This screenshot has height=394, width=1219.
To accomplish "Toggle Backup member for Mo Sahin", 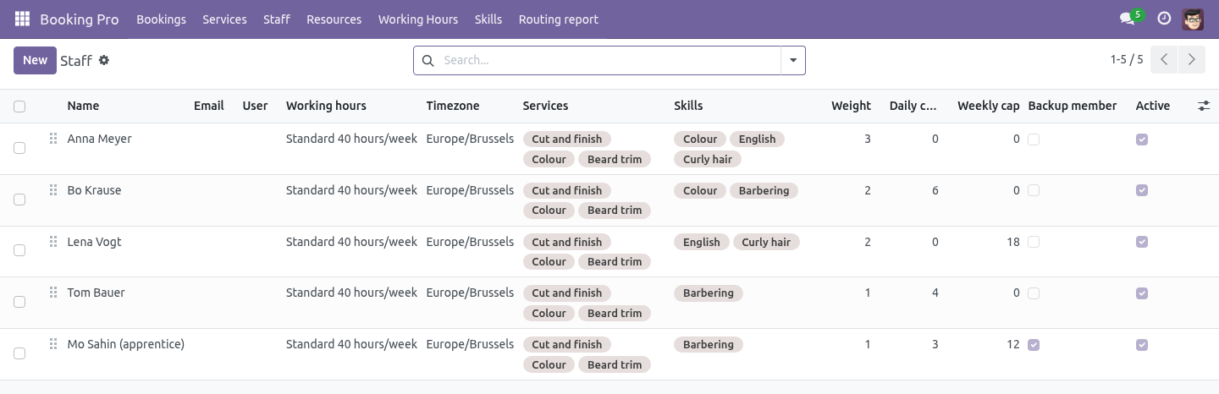I will (1034, 345).
